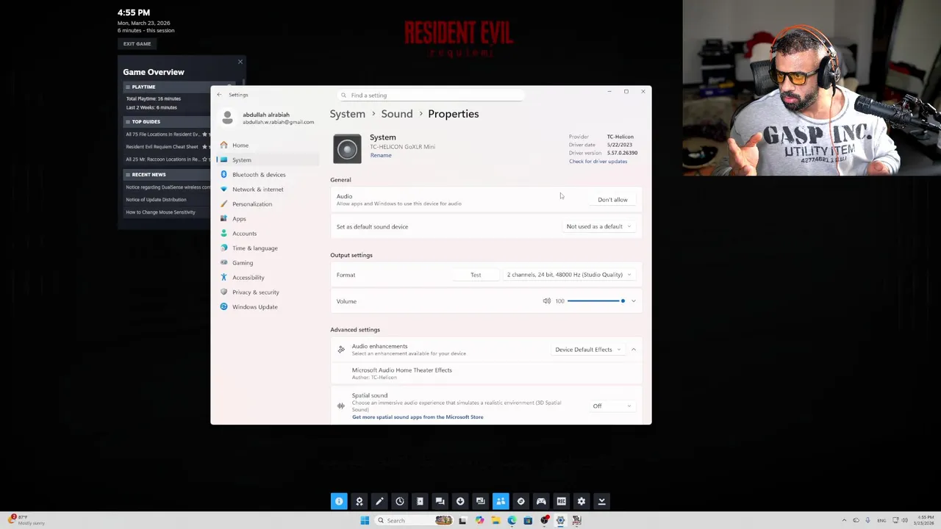Click the Rename link under the System device
Viewport: 941px width, 529px height.
[x=381, y=155]
